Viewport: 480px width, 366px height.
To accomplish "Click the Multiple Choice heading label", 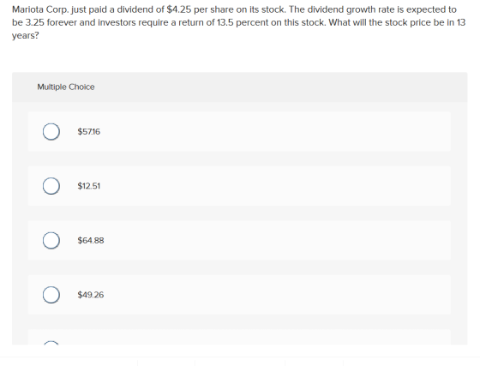I will [x=66, y=87].
